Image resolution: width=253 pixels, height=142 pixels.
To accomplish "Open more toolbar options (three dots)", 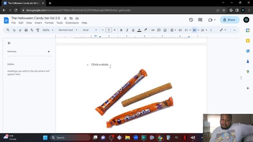I will (211, 30).
